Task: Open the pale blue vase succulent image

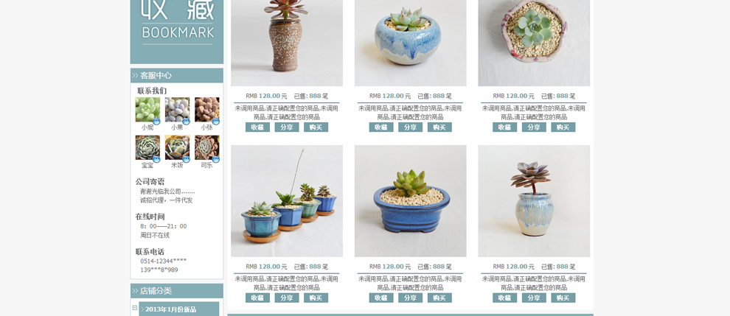Action: click(534, 201)
